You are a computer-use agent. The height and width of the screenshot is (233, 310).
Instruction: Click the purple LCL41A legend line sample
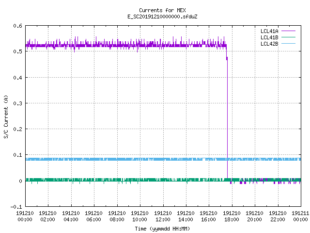click(x=289, y=31)
